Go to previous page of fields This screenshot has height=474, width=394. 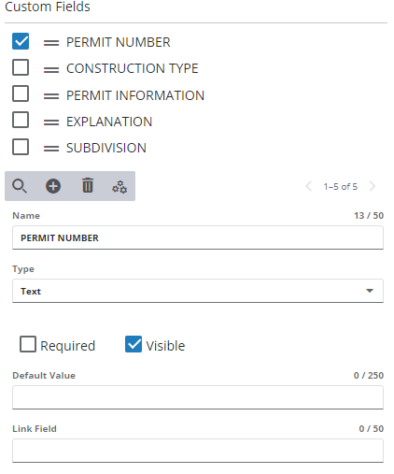(308, 186)
